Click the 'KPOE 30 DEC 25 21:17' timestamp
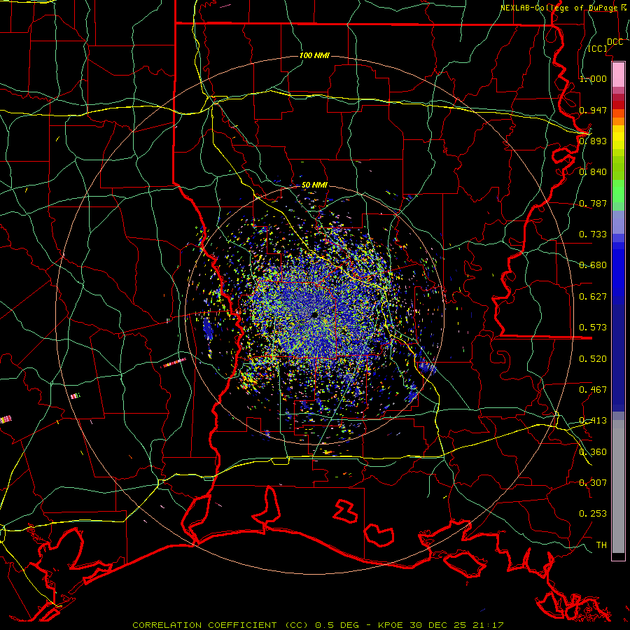 click(441, 625)
